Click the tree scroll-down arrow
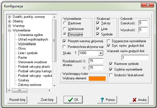 [x=54, y=86]
